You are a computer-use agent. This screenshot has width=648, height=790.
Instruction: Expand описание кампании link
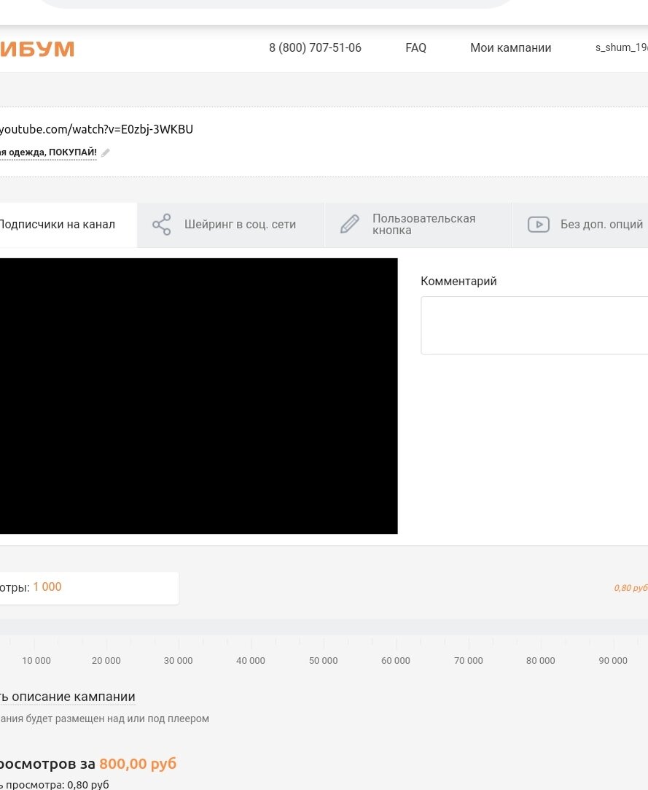68,697
